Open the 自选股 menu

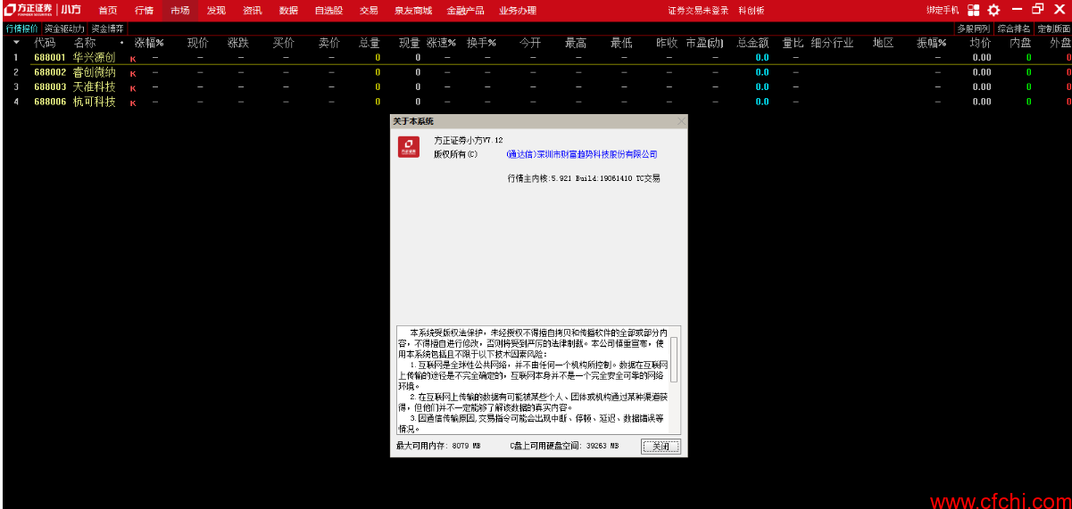(x=328, y=11)
